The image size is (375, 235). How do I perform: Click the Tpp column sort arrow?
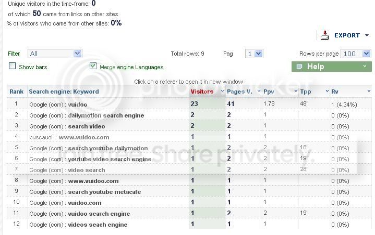(327, 91)
